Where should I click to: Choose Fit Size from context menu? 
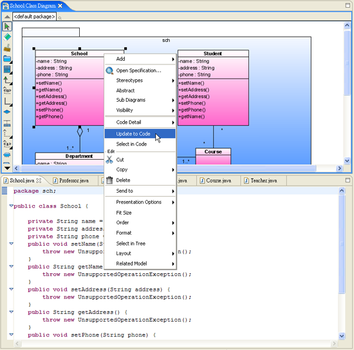(140, 213)
